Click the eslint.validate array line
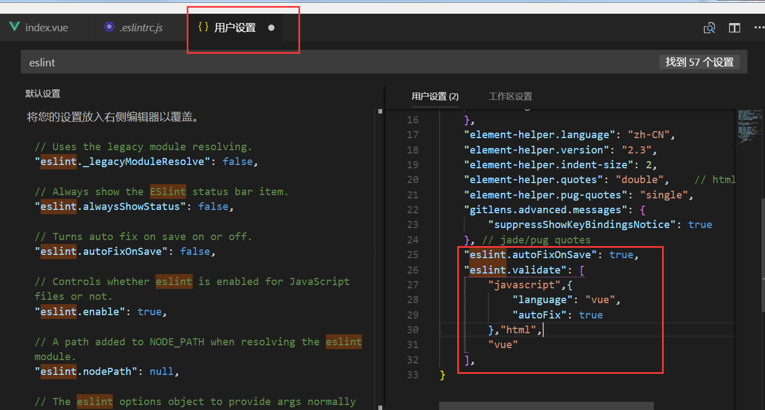Image resolution: width=765 pixels, height=410 pixels. [525, 270]
